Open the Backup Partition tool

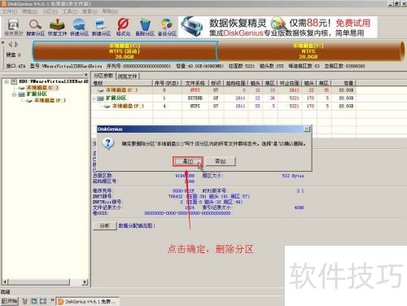(167, 28)
